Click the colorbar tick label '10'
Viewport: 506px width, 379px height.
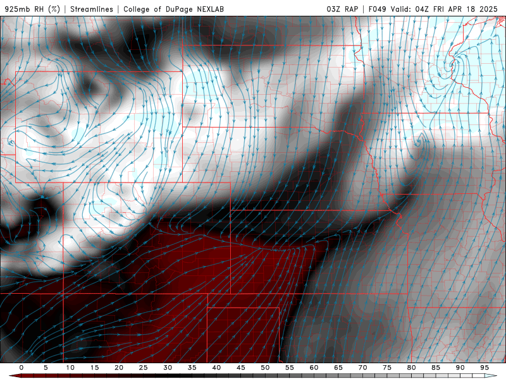click(x=70, y=368)
